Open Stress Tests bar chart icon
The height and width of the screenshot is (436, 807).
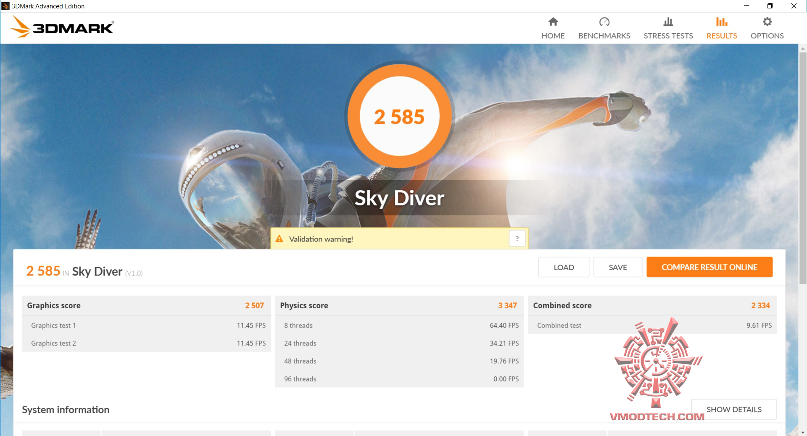(x=668, y=21)
